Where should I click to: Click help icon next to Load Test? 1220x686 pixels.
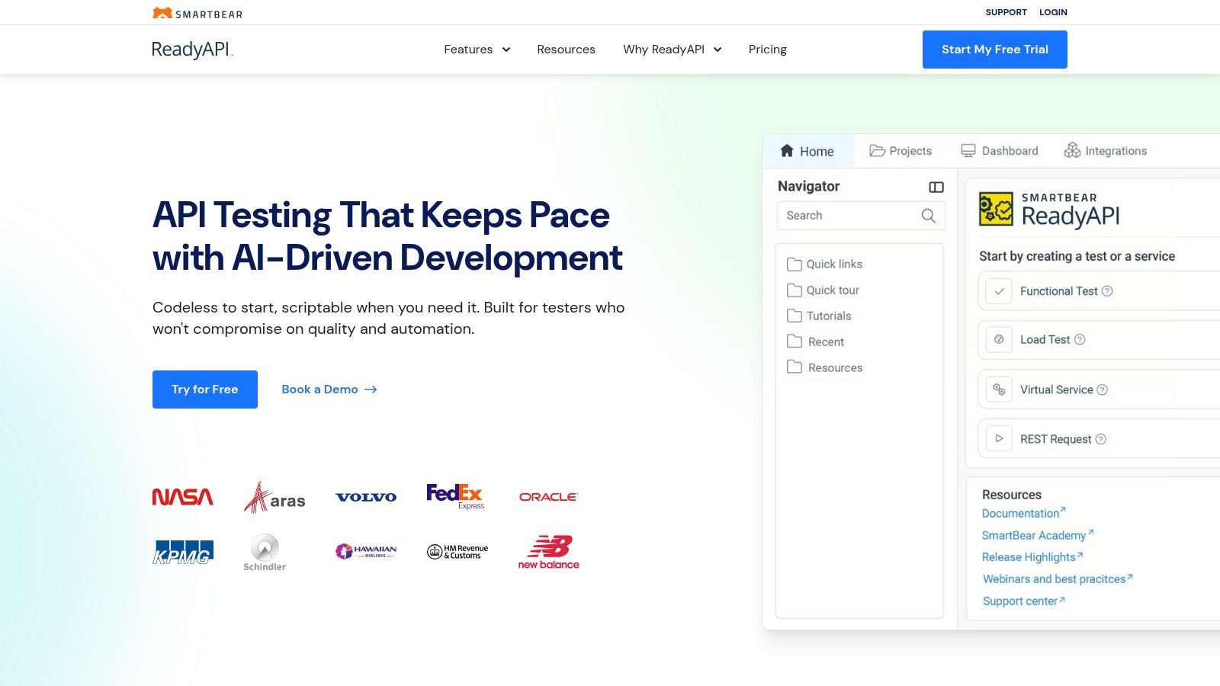coord(1080,340)
